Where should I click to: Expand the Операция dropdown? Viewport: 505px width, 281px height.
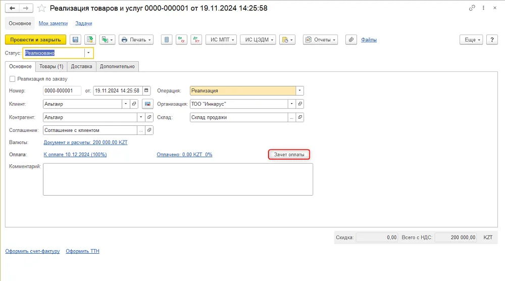coord(299,91)
